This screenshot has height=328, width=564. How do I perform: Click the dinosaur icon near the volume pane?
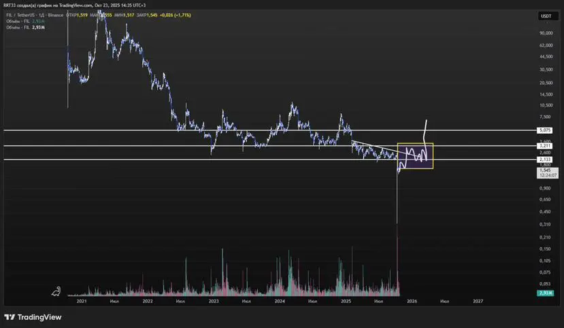point(56,291)
